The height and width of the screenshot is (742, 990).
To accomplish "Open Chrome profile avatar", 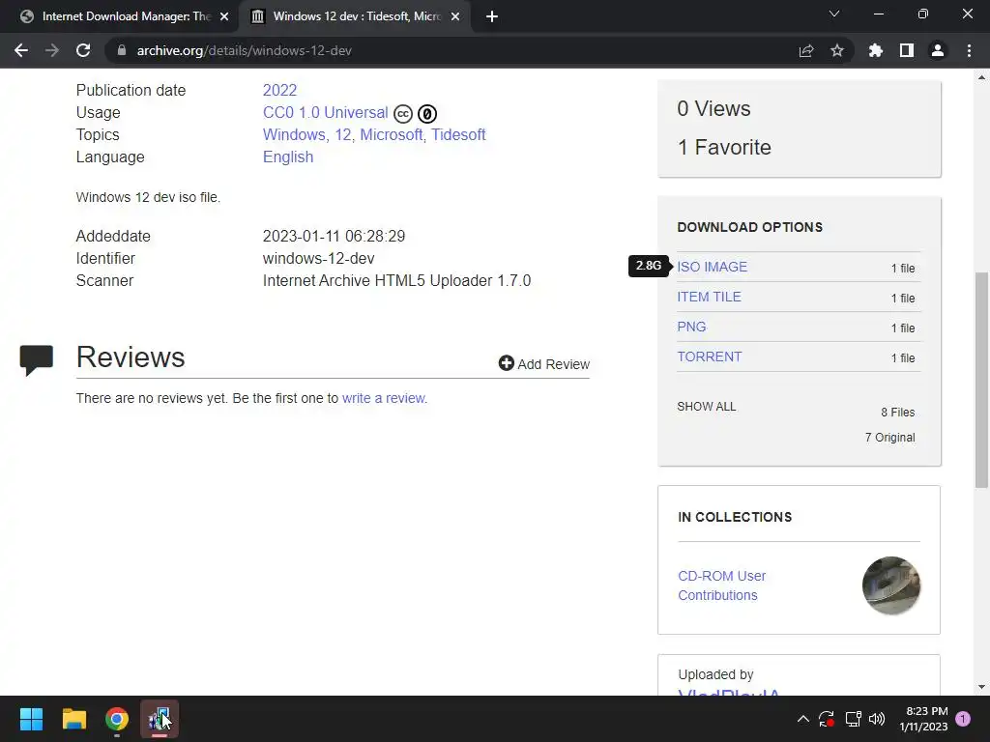I will pos(938,50).
